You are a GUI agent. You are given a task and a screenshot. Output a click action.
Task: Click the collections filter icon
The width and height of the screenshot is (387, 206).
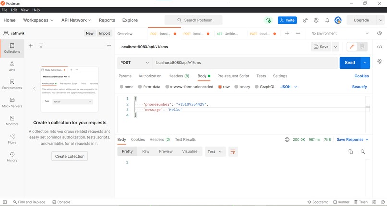(x=41, y=46)
